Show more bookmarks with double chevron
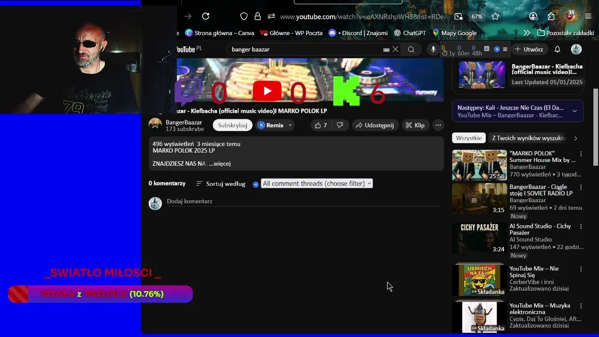The width and height of the screenshot is (599, 337). (x=526, y=33)
